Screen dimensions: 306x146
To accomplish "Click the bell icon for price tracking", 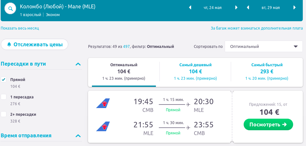I will [x=9, y=44].
